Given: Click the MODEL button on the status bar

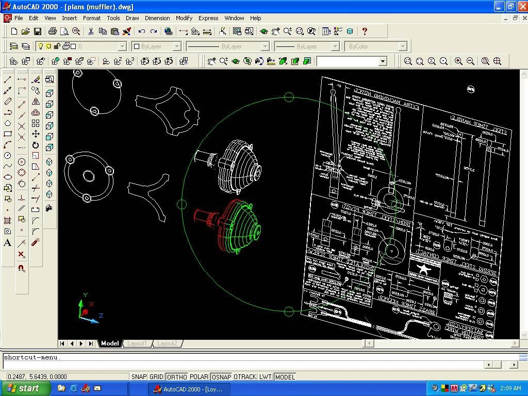Looking at the screenshot, I should point(285,377).
